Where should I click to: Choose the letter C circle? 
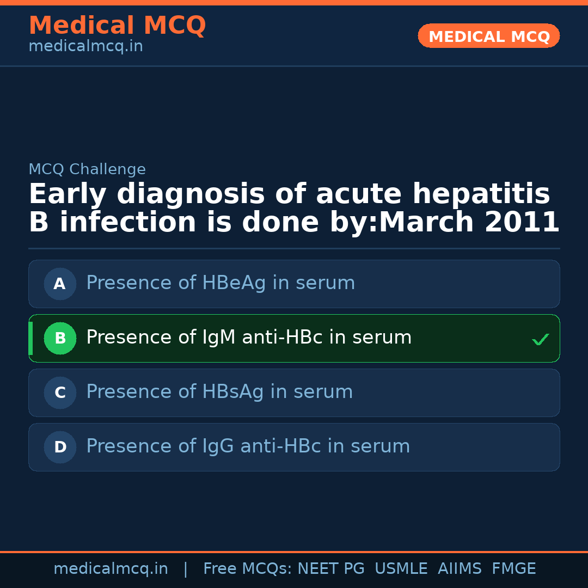(60, 393)
